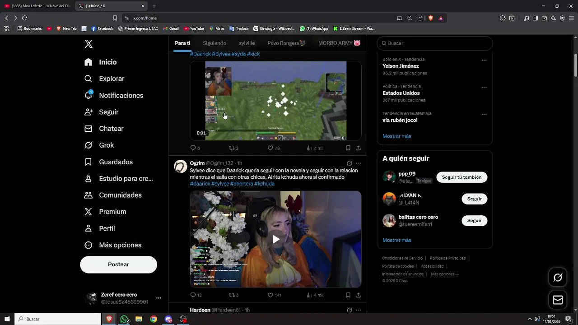Focus the Buscar search field on X
Image resolution: width=578 pixels, height=325 pixels.
tap(435, 43)
